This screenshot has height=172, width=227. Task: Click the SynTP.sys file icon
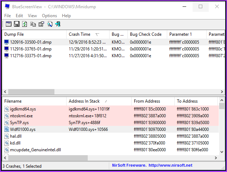(6, 122)
